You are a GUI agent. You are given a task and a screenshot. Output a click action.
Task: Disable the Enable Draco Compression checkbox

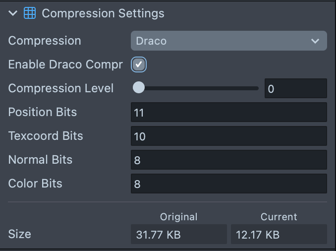click(x=138, y=64)
